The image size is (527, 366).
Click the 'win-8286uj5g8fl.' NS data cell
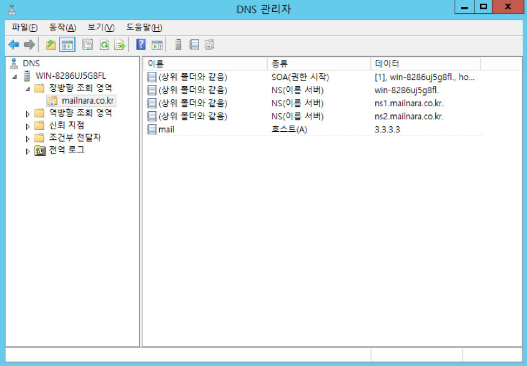point(406,90)
